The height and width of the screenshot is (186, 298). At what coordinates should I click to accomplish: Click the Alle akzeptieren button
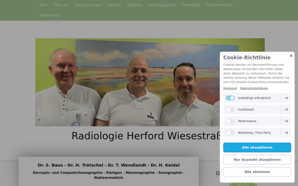[257, 147]
